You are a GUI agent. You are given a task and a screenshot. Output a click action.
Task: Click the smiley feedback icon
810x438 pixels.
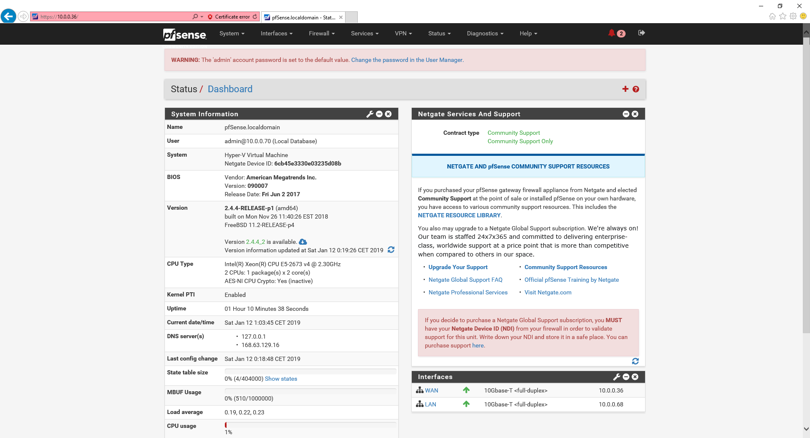click(803, 16)
